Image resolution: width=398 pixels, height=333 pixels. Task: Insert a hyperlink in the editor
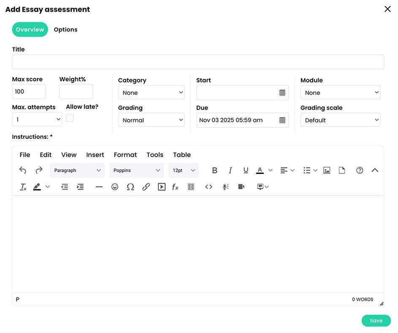146,187
